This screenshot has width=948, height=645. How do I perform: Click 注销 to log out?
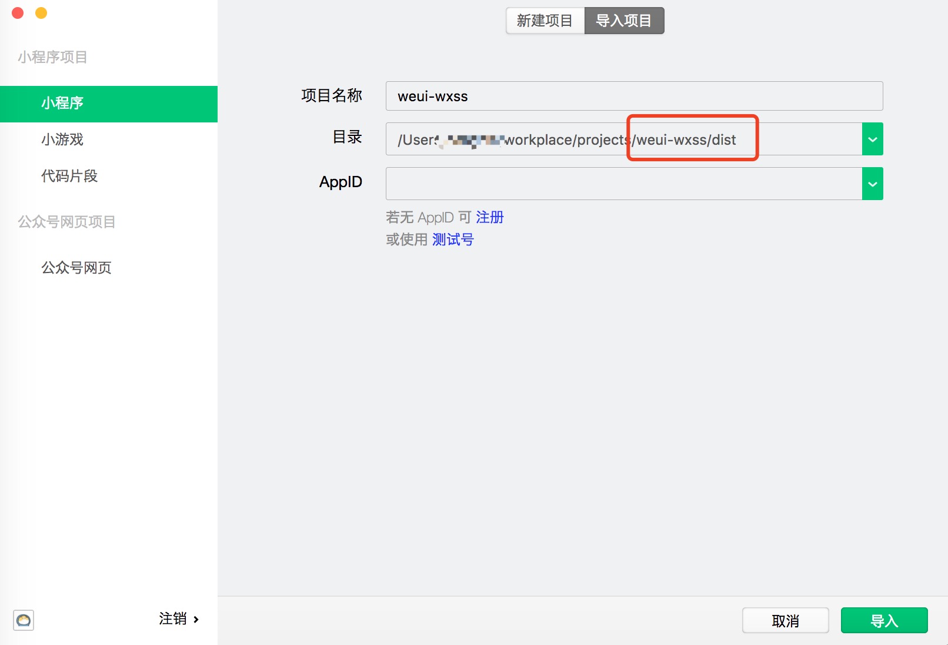point(179,619)
